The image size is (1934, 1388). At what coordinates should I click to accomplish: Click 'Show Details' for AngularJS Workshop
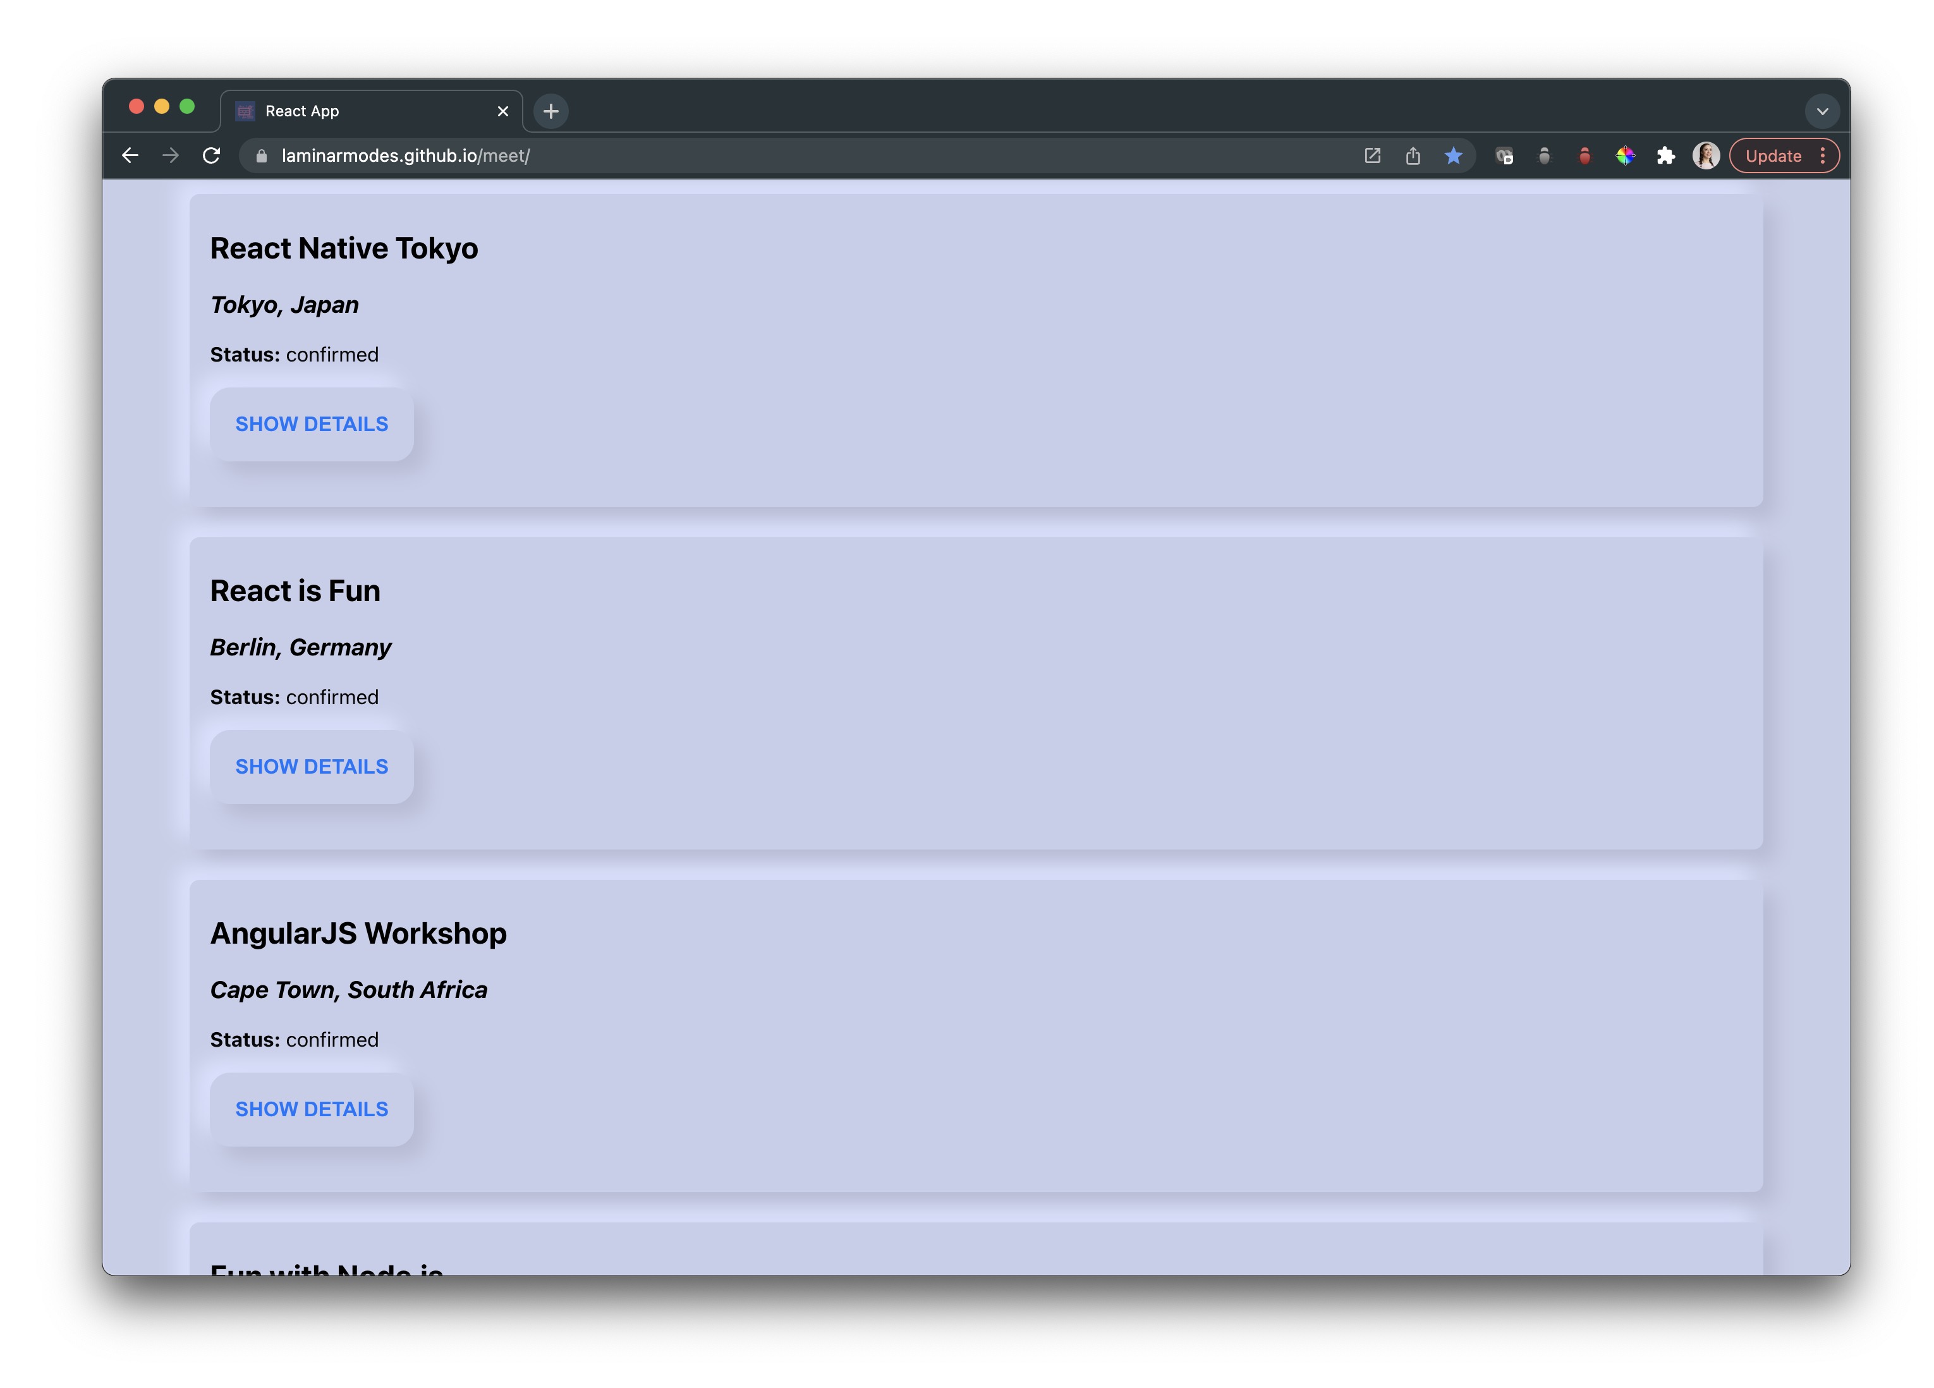pos(311,1109)
